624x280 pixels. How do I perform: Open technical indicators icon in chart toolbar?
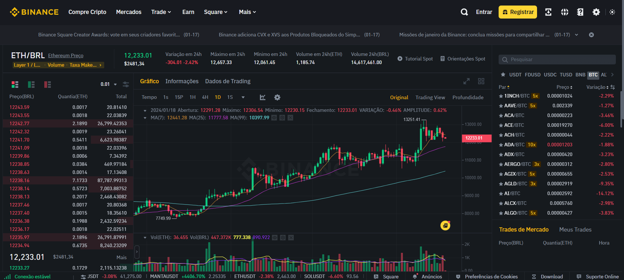point(262,97)
